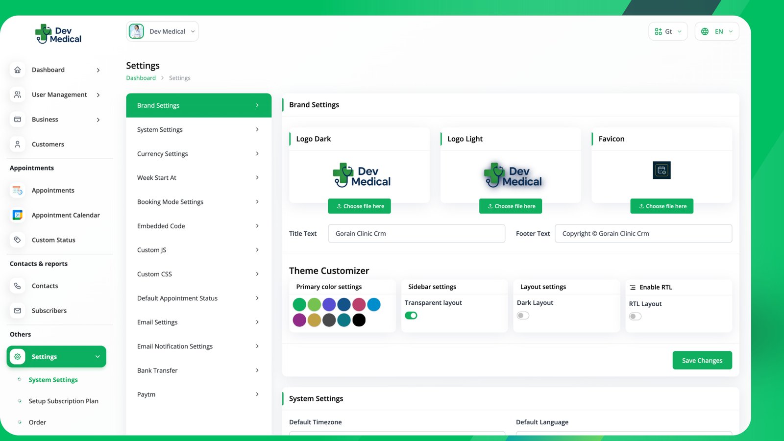Click the Business card icon in sidebar
The height and width of the screenshot is (441, 784).
point(18,120)
